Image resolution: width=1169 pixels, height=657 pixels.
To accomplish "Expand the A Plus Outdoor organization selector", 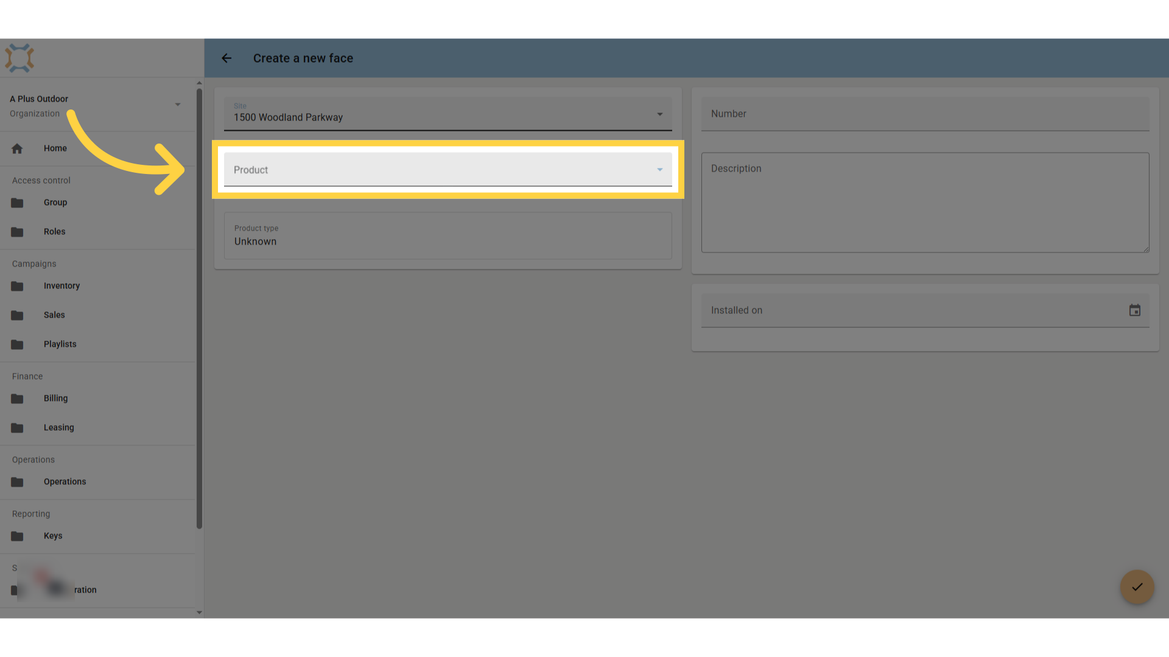I will click(x=97, y=106).
